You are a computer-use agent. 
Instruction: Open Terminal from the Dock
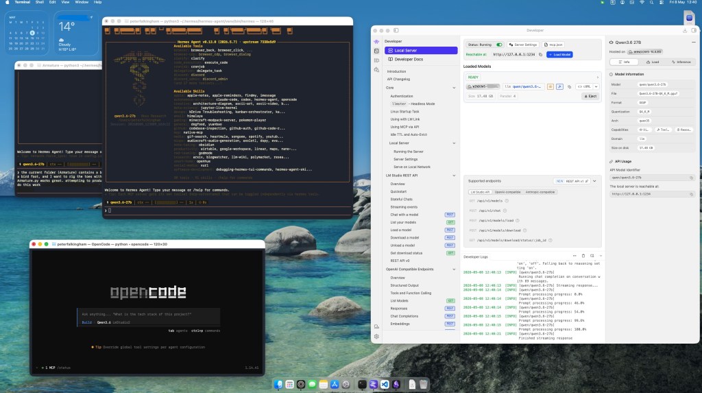(362, 385)
